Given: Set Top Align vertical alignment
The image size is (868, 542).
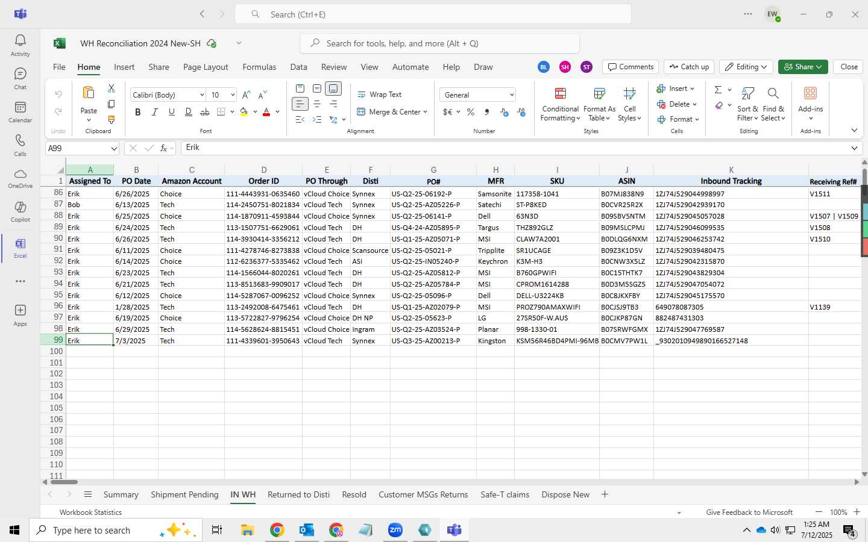Looking at the screenshot, I should (300, 89).
